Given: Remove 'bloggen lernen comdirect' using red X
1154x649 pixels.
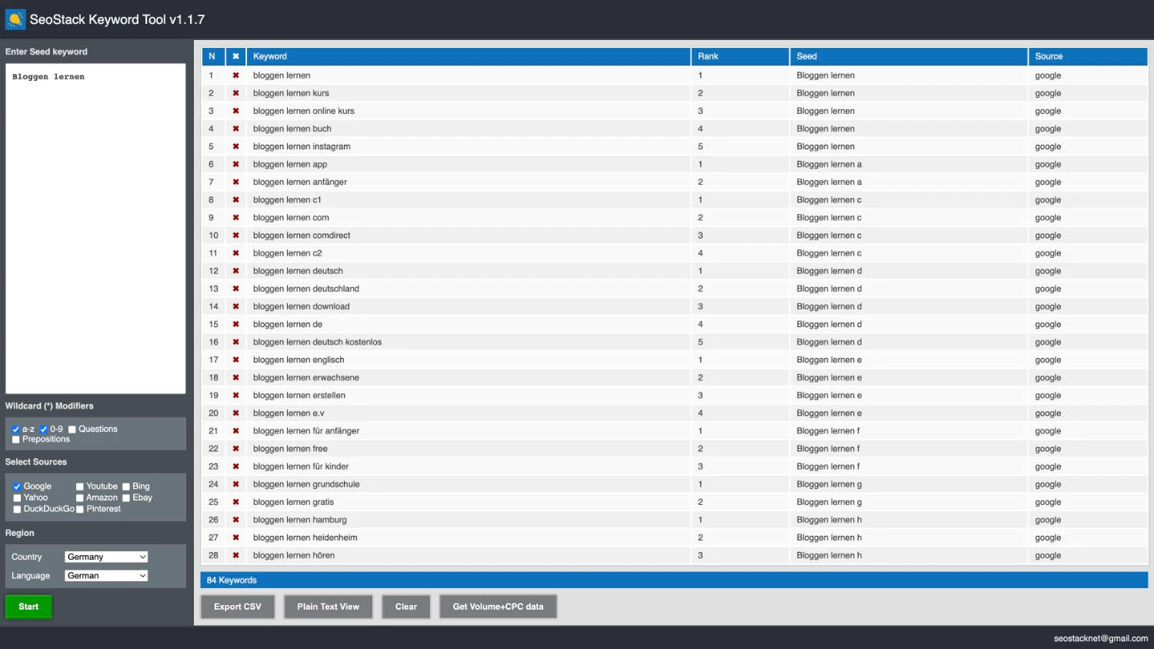Looking at the screenshot, I should coord(235,236).
